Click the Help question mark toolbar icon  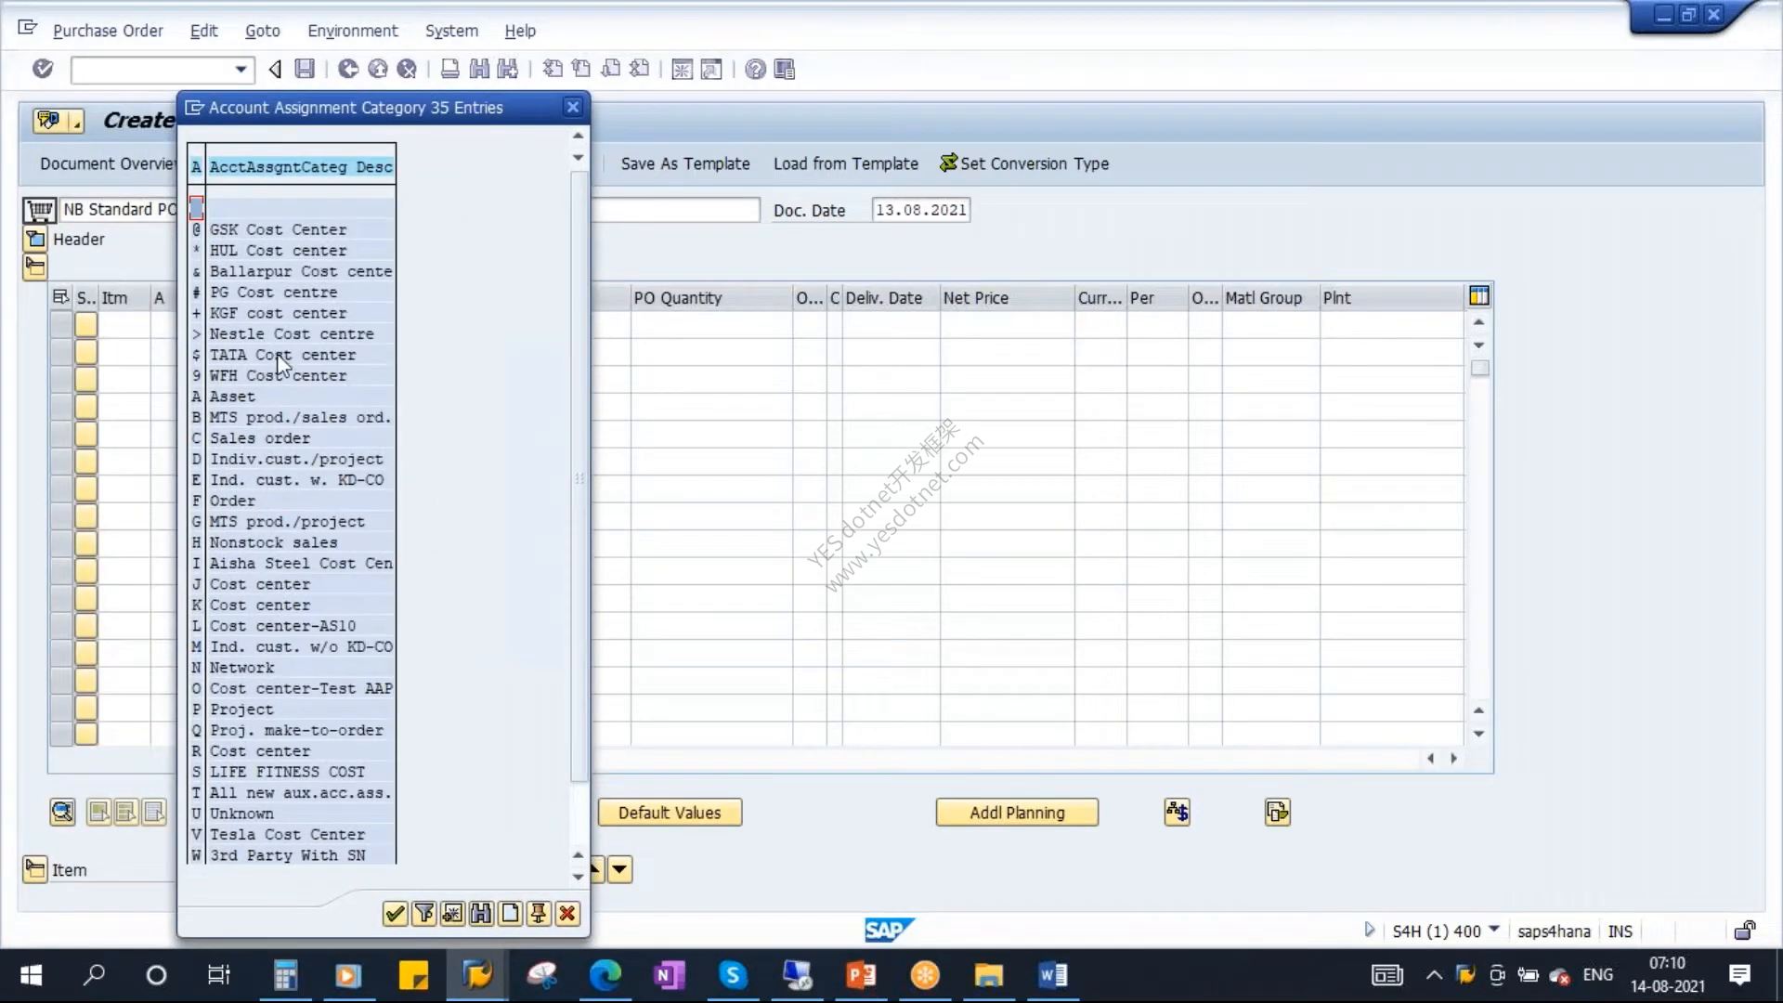(755, 70)
